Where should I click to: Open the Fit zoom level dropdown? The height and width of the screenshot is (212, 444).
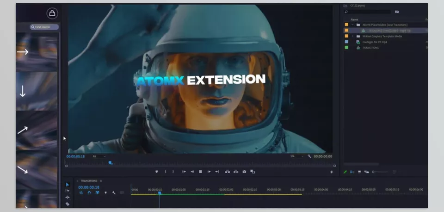click(99, 156)
